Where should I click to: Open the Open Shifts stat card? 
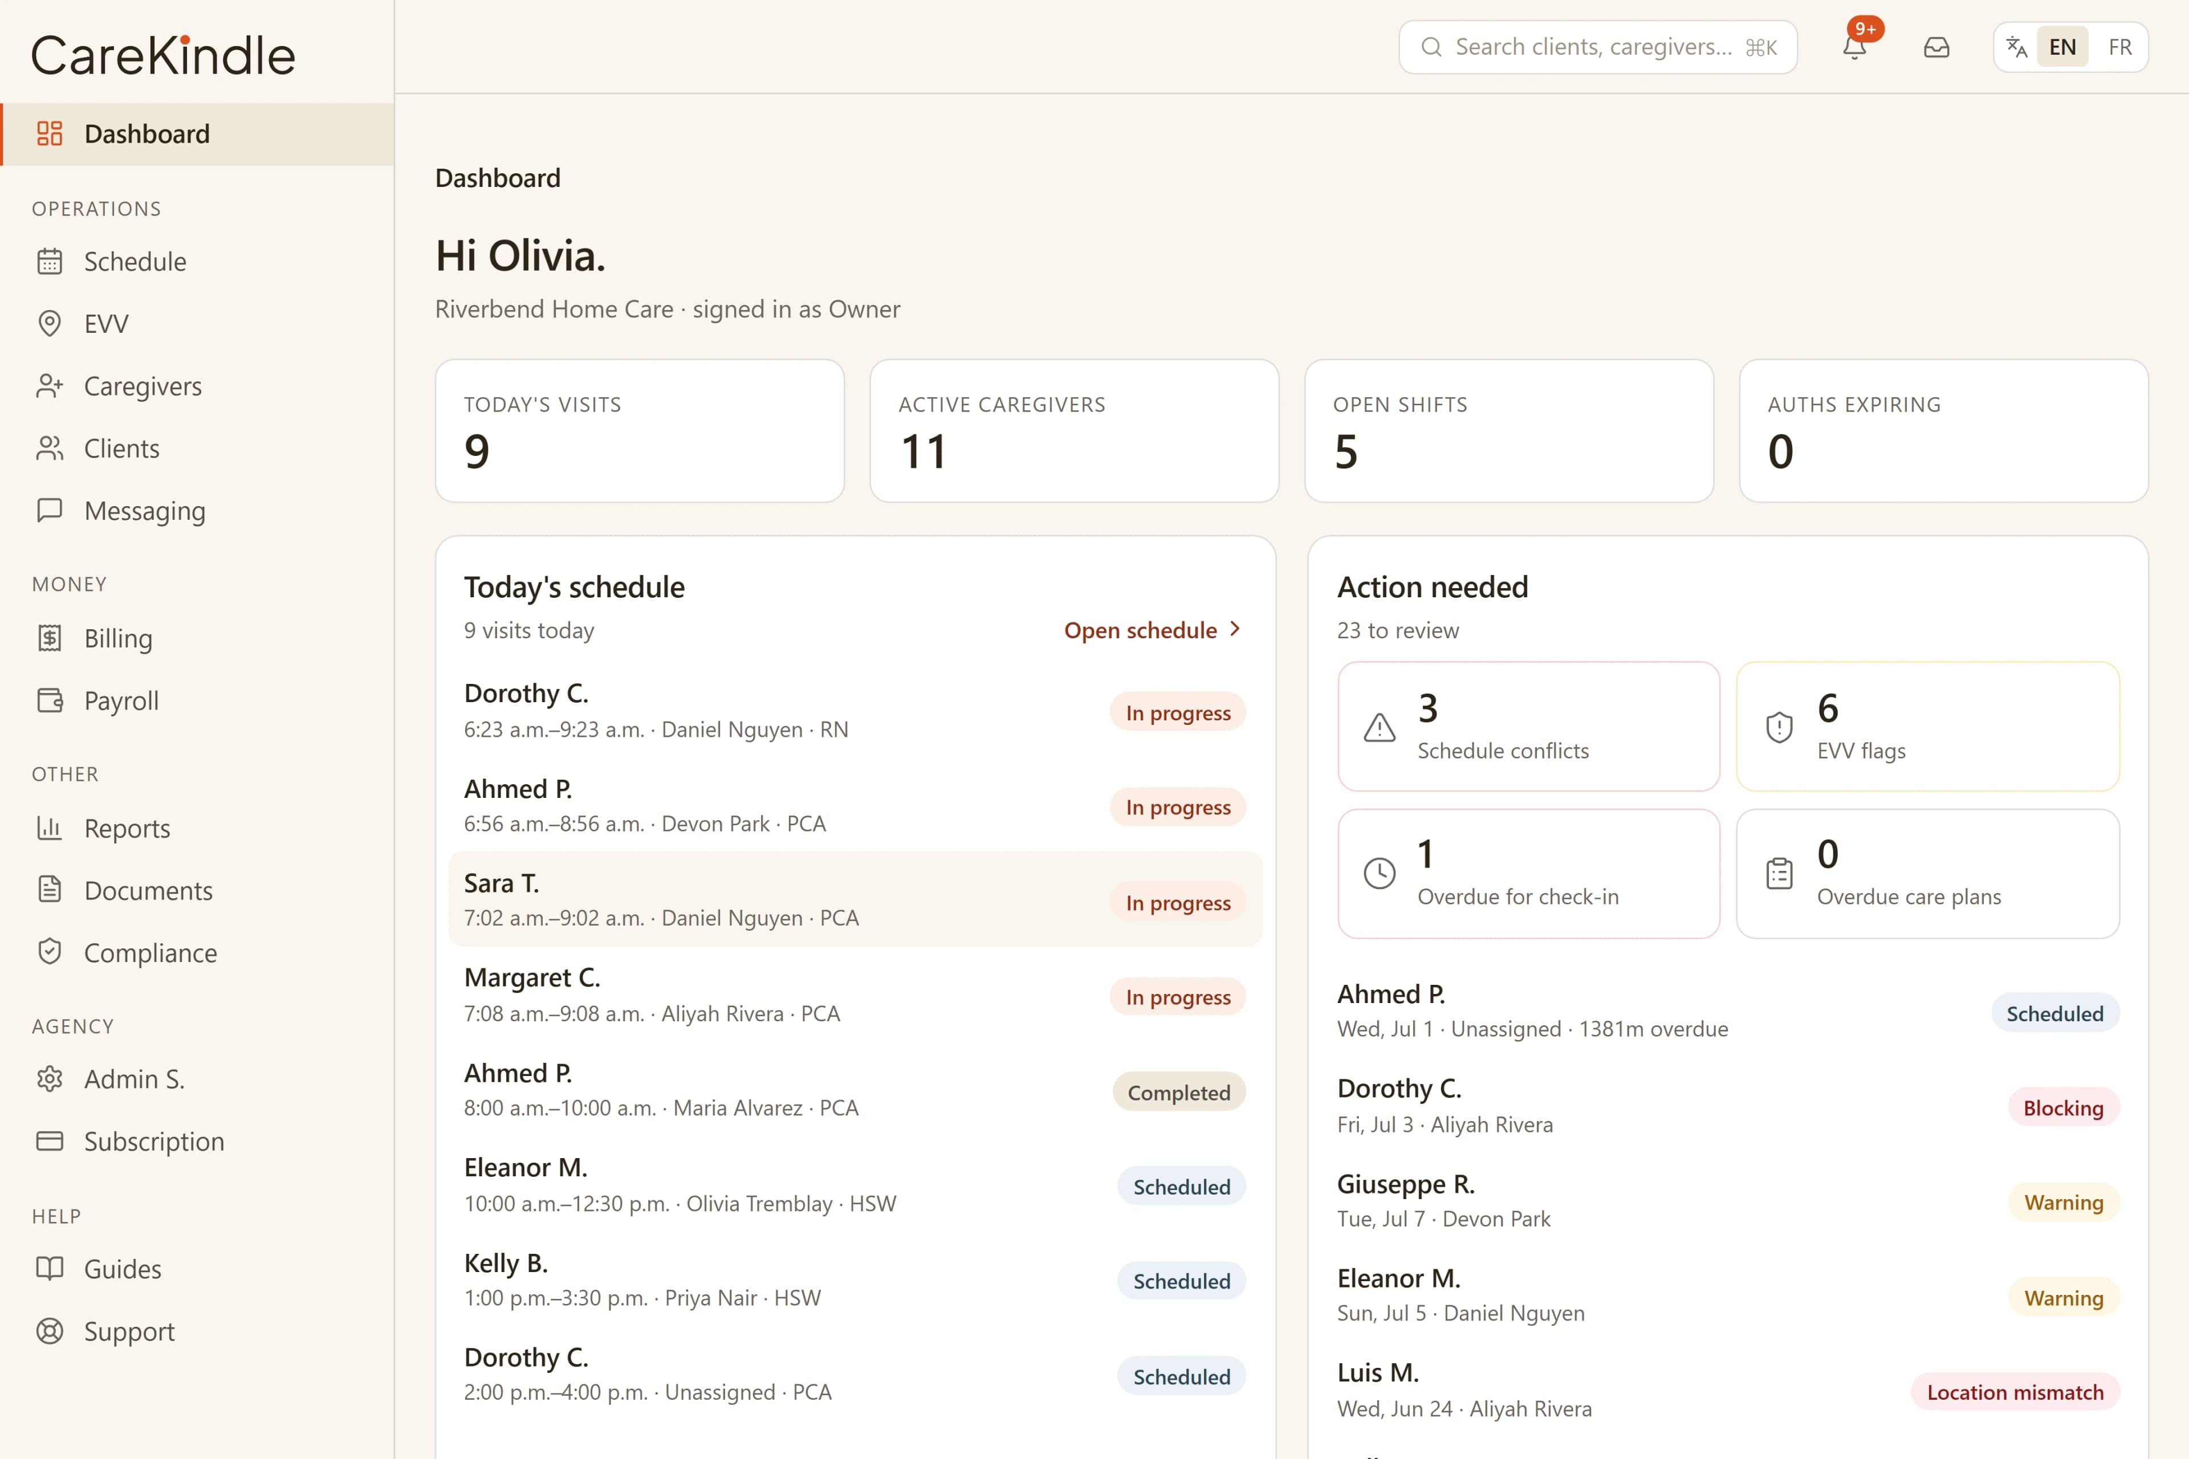pos(1509,431)
